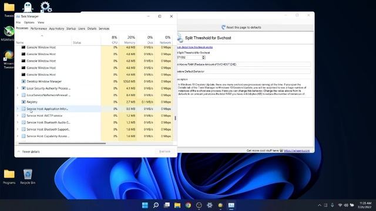Open the File menu in Task Manager
The image size is (376, 211).
tap(18, 22)
